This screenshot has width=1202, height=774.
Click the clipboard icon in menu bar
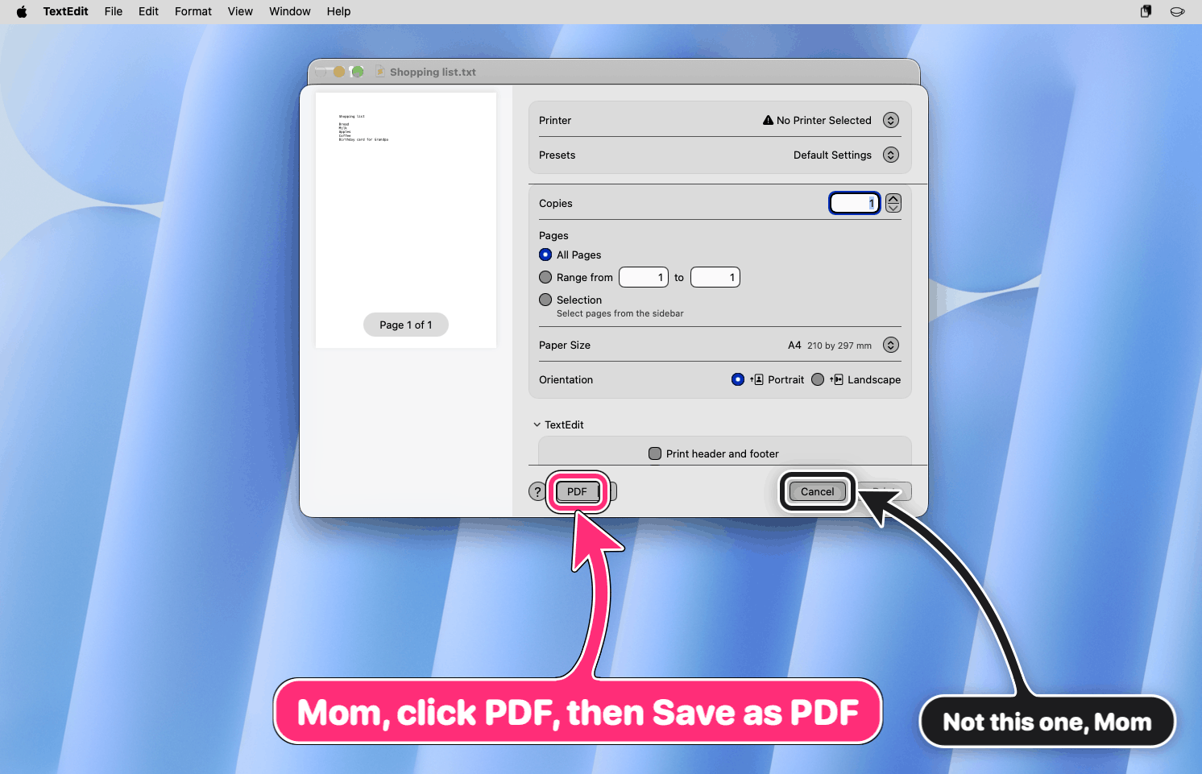pos(1146,11)
